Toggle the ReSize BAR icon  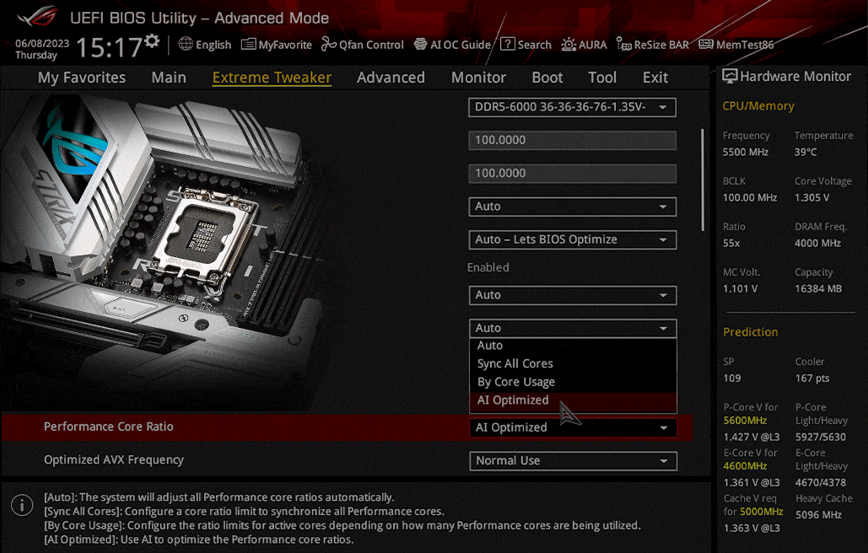[624, 44]
